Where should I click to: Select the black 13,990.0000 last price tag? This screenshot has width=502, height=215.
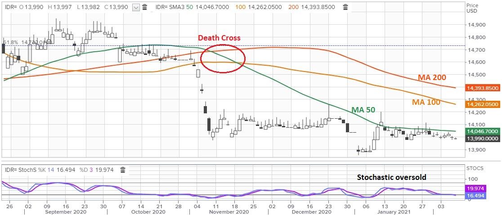click(483, 139)
